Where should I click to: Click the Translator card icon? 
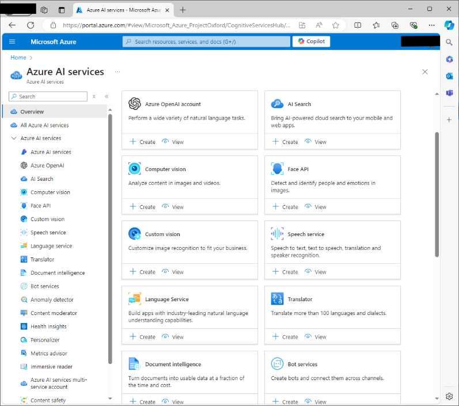[x=277, y=298]
